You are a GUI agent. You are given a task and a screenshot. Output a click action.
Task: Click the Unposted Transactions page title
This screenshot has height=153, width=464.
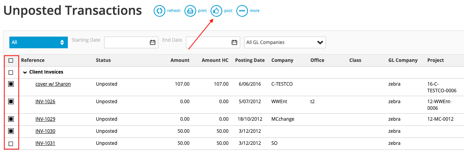pos(73,11)
